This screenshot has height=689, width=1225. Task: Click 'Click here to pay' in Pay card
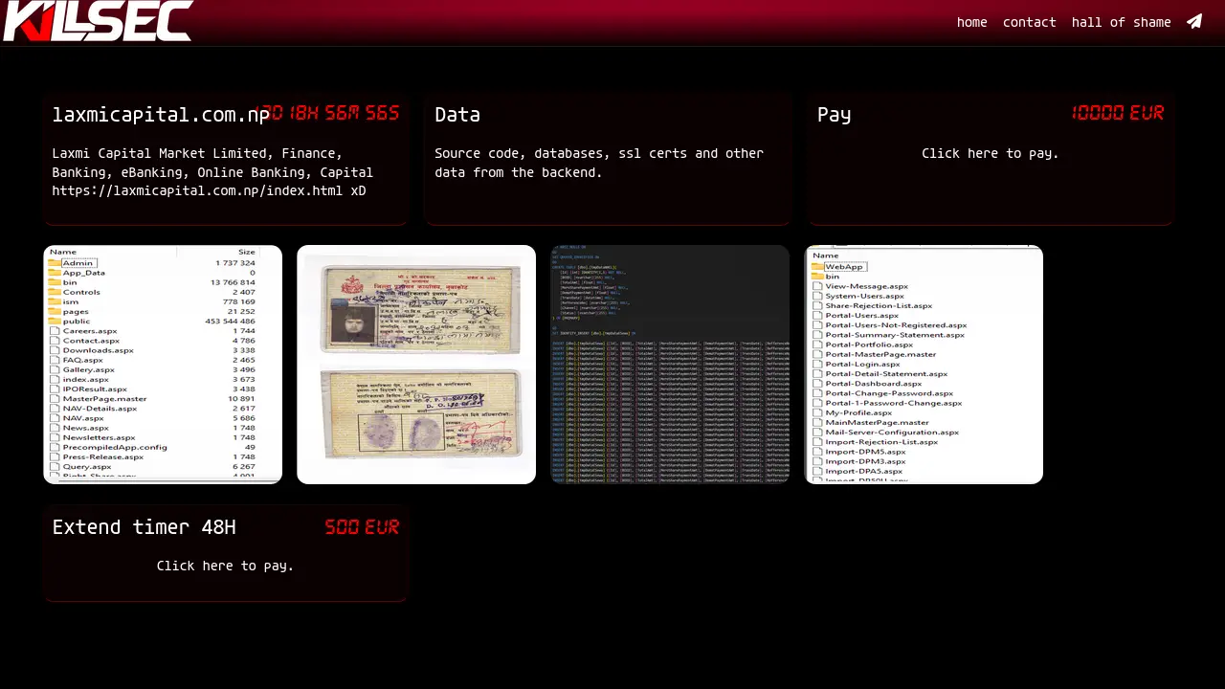pos(990,153)
